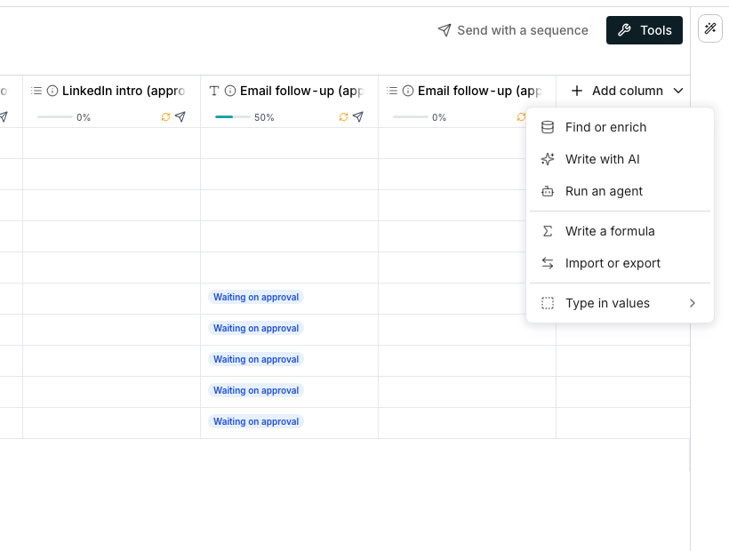729x551 pixels.
Task: Click the Import or export arrows icon
Action: coord(548,263)
